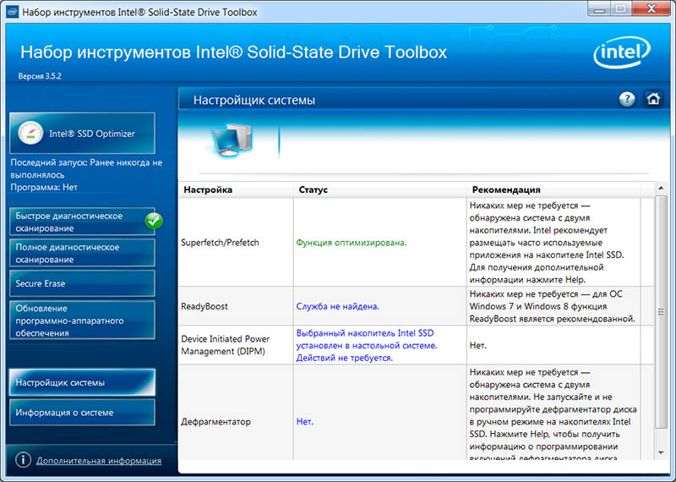Click the application icon in title bar
The height and width of the screenshot is (482, 676).
(12, 12)
